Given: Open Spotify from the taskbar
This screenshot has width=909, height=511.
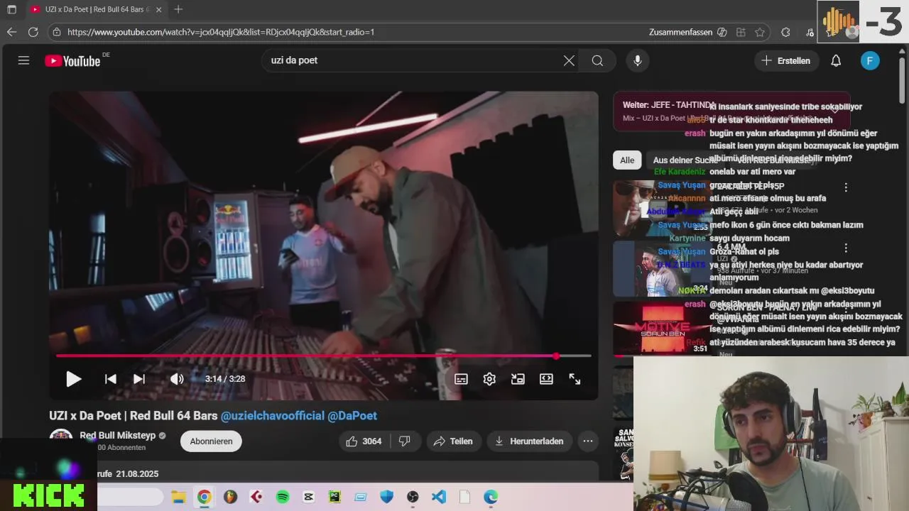Looking at the screenshot, I should click(x=283, y=497).
